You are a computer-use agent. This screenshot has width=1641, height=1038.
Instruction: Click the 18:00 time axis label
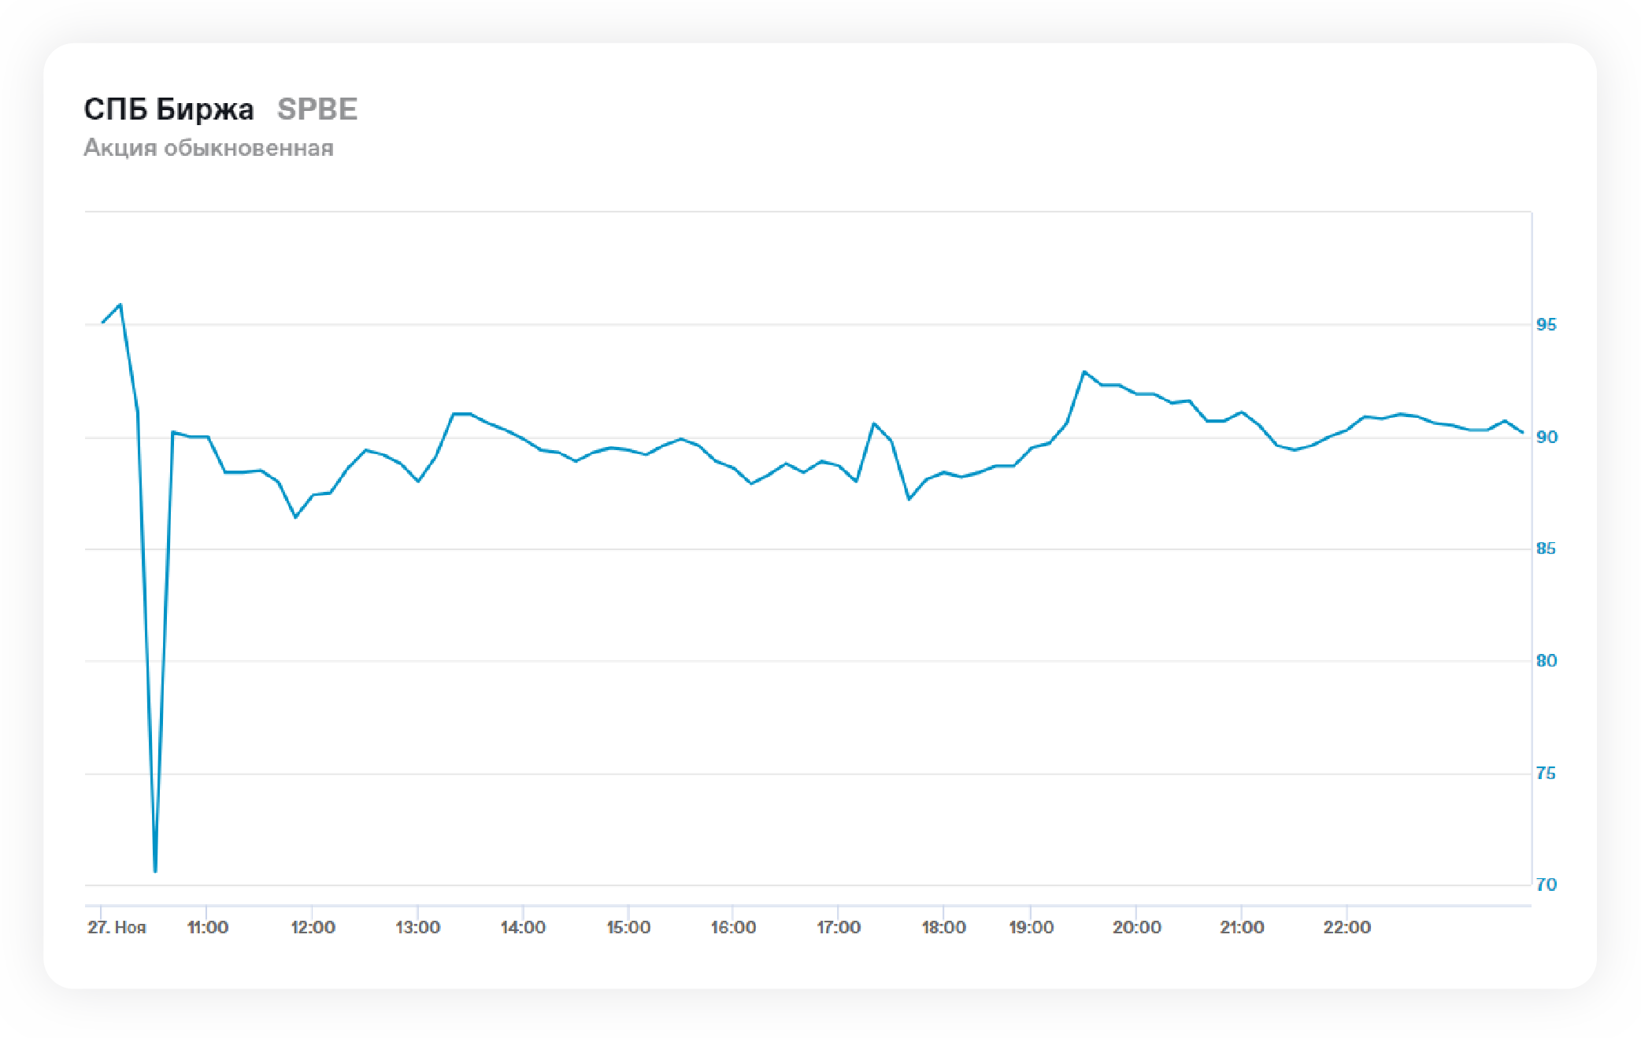pos(943,927)
